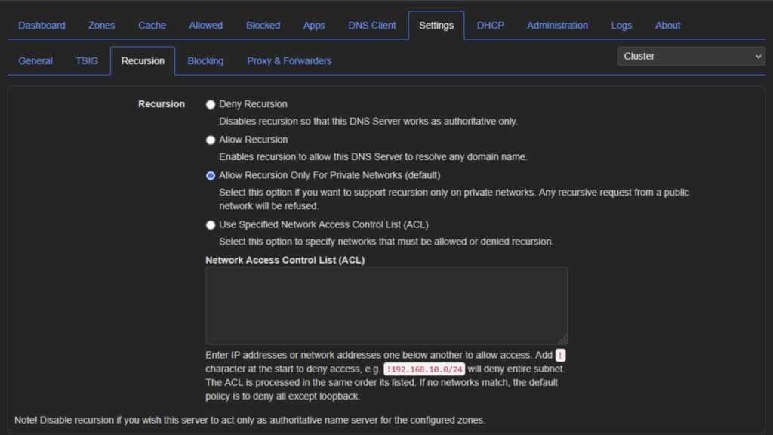Select the Deny Recursion radio button
Image resolution: width=773 pixels, height=435 pixels.
[x=211, y=104]
